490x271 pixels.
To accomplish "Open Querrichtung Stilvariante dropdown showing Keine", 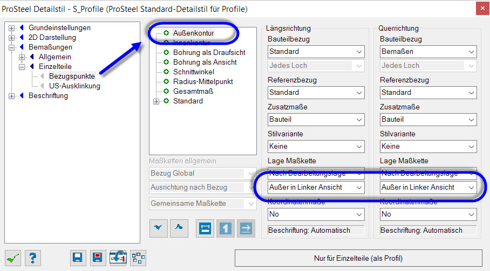I will pos(428,146).
